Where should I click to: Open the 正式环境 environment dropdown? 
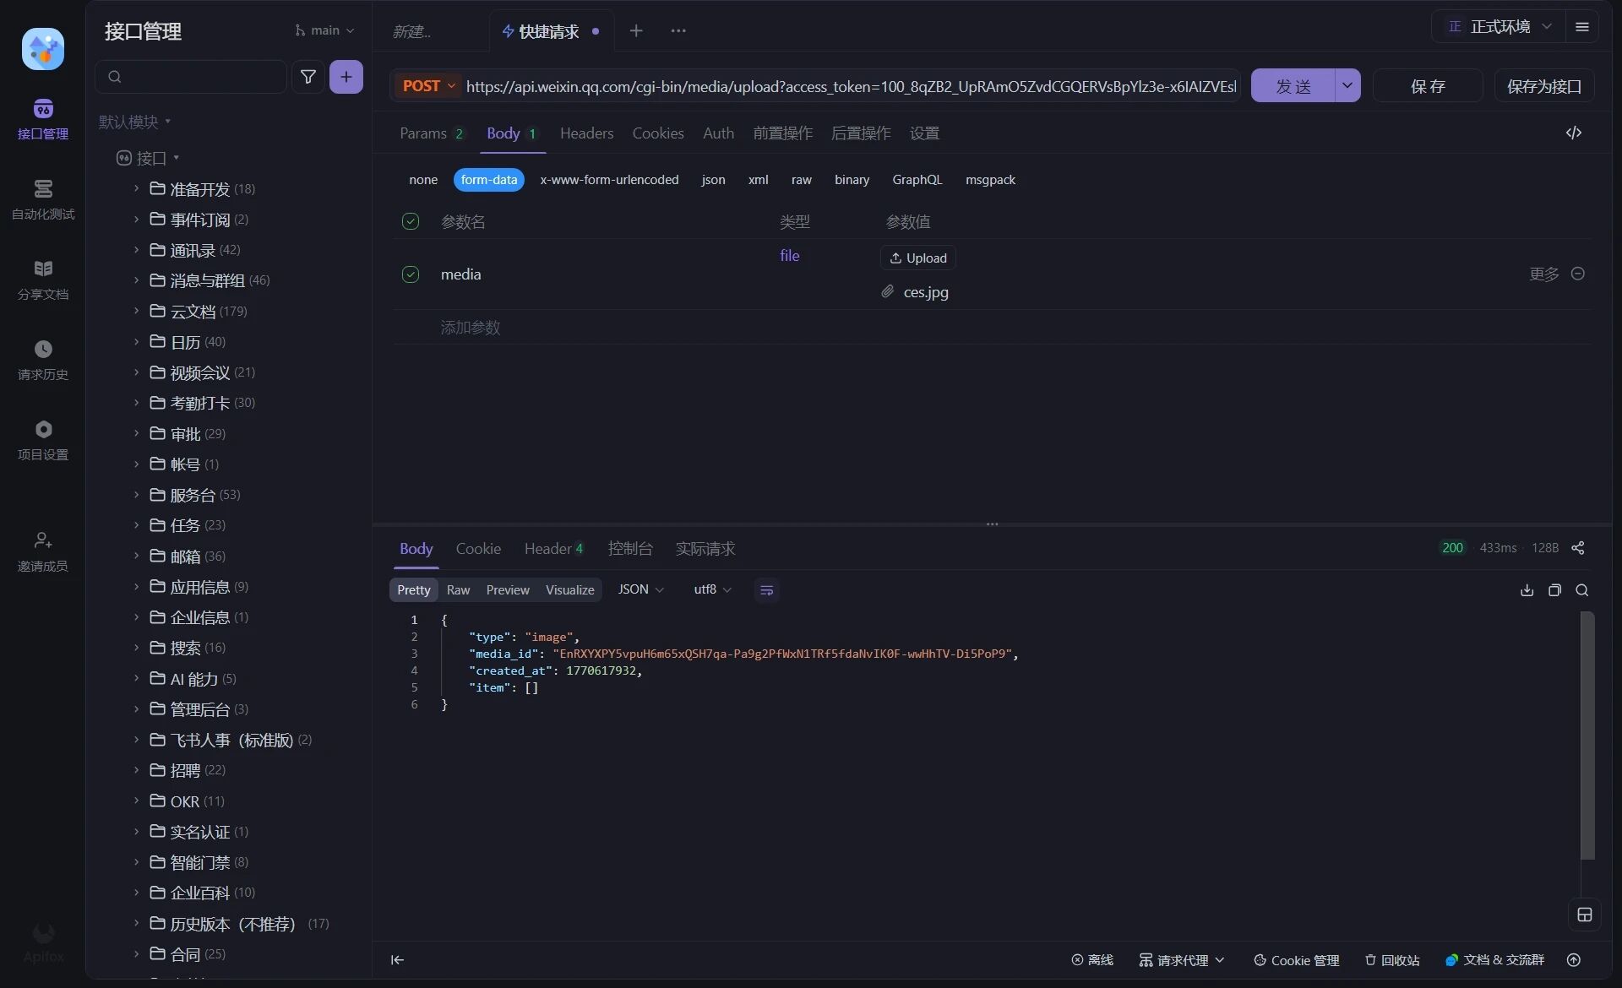pyautogui.click(x=1500, y=27)
